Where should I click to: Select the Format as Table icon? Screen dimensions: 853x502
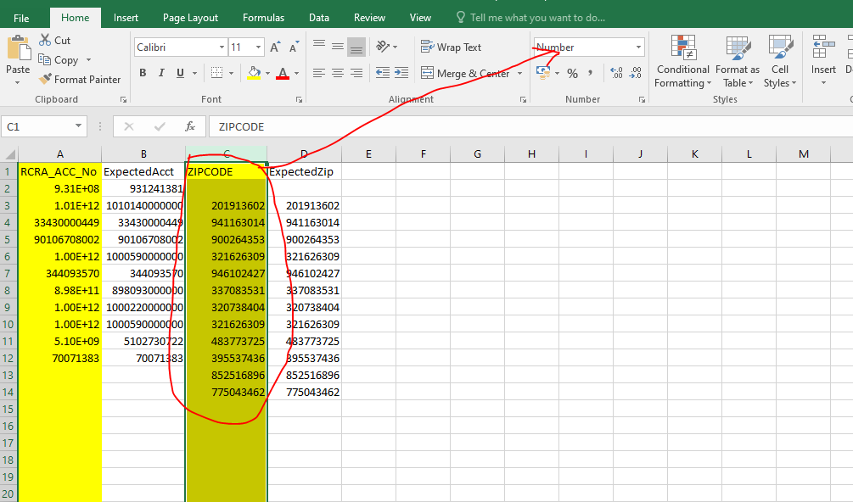735,61
